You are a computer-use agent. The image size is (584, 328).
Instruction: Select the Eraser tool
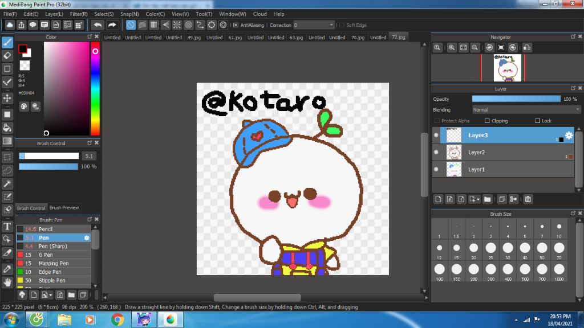click(x=7, y=56)
